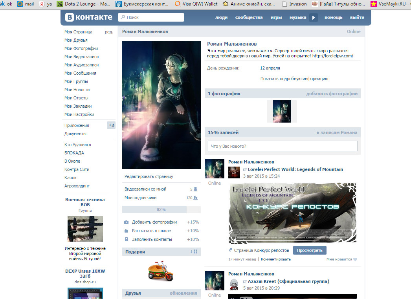Image resolution: width=411 pixels, height=299 pixels.
Task: Click Страница Конкурс репостов link
Action: (x=261, y=250)
